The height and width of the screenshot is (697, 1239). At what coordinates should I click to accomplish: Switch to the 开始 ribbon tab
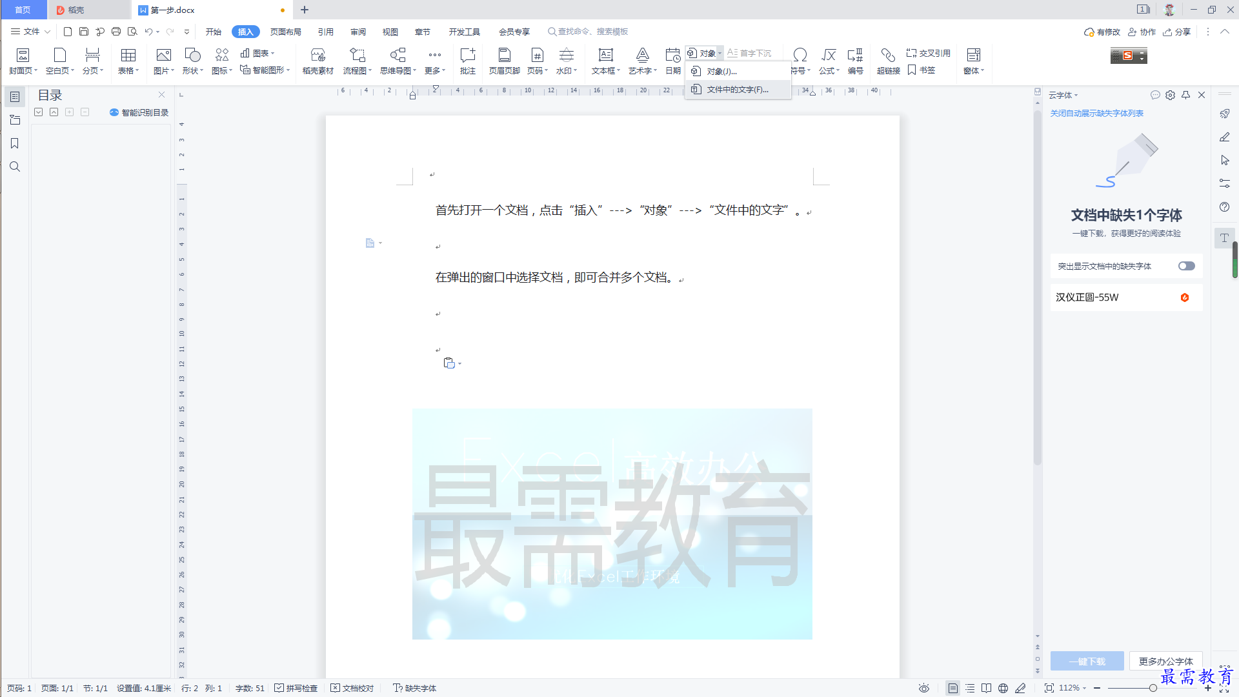[213, 31]
